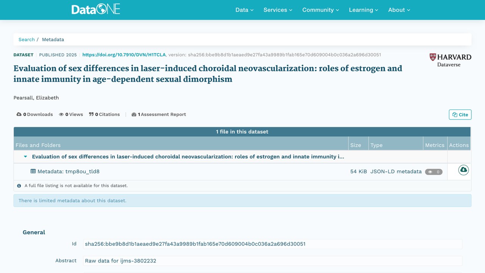Click the DataONE logo

pos(96,9)
